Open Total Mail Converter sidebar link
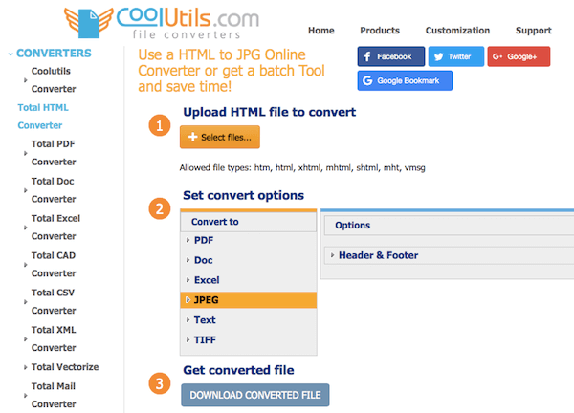Viewport: 574px width, 413px height. tap(54, 395)
